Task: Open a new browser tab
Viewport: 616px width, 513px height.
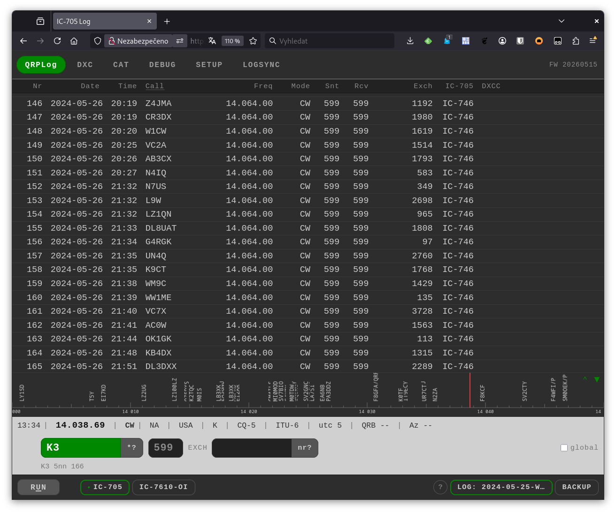Action: [167, 21]
